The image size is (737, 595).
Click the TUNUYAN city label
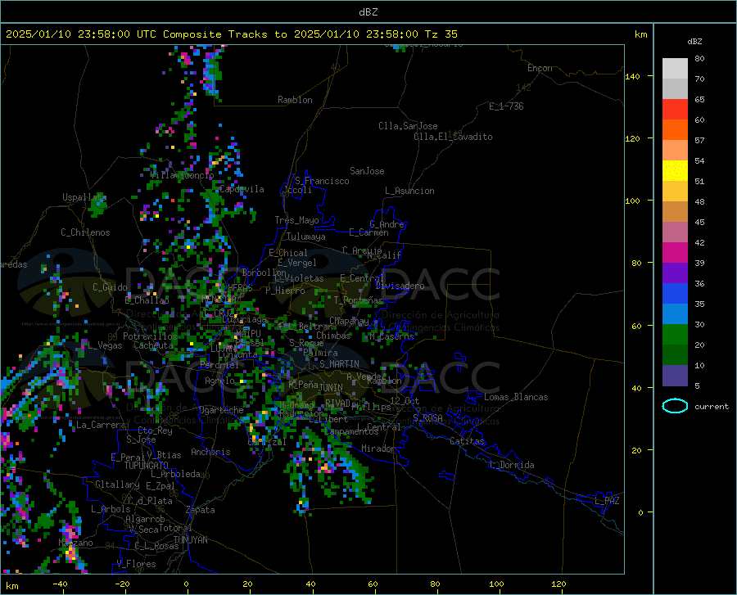(190, 540)
